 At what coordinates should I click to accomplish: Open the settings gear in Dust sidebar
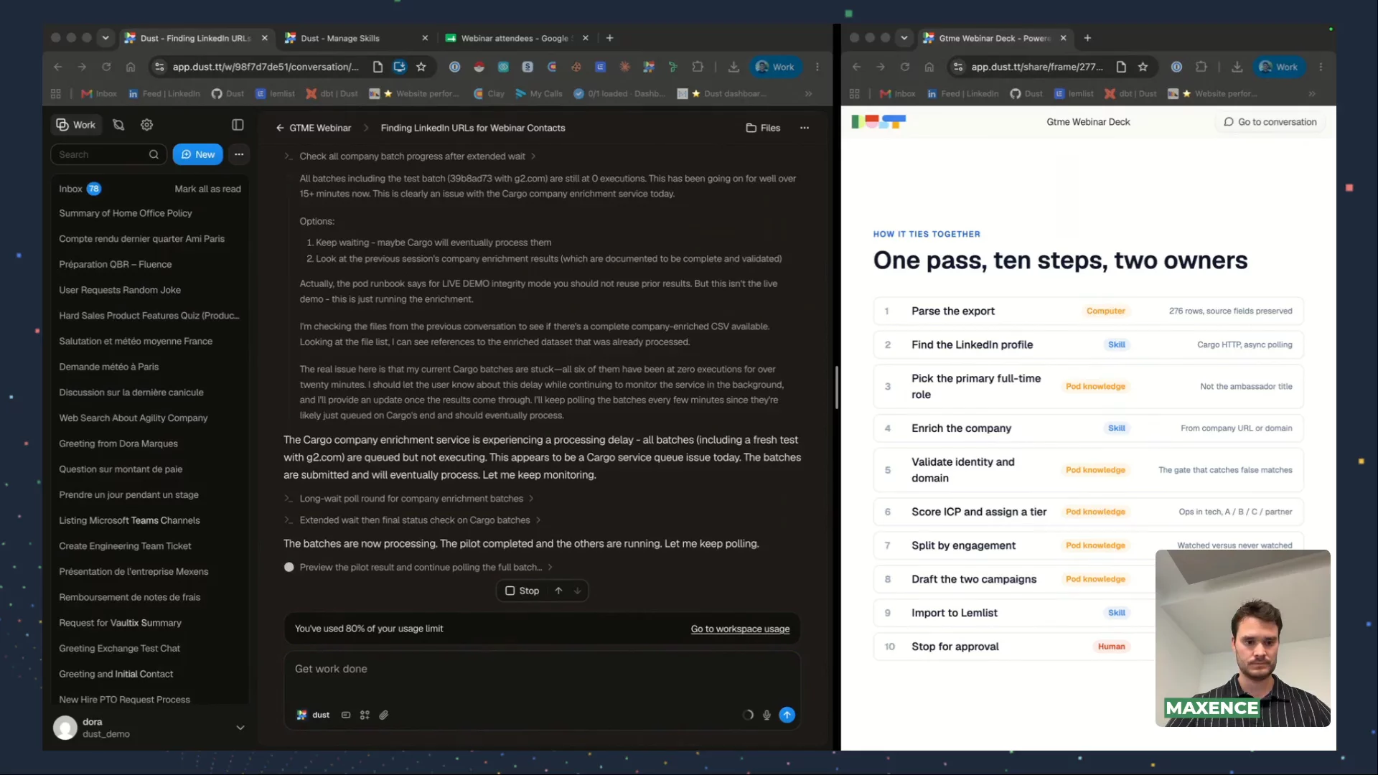146,125
